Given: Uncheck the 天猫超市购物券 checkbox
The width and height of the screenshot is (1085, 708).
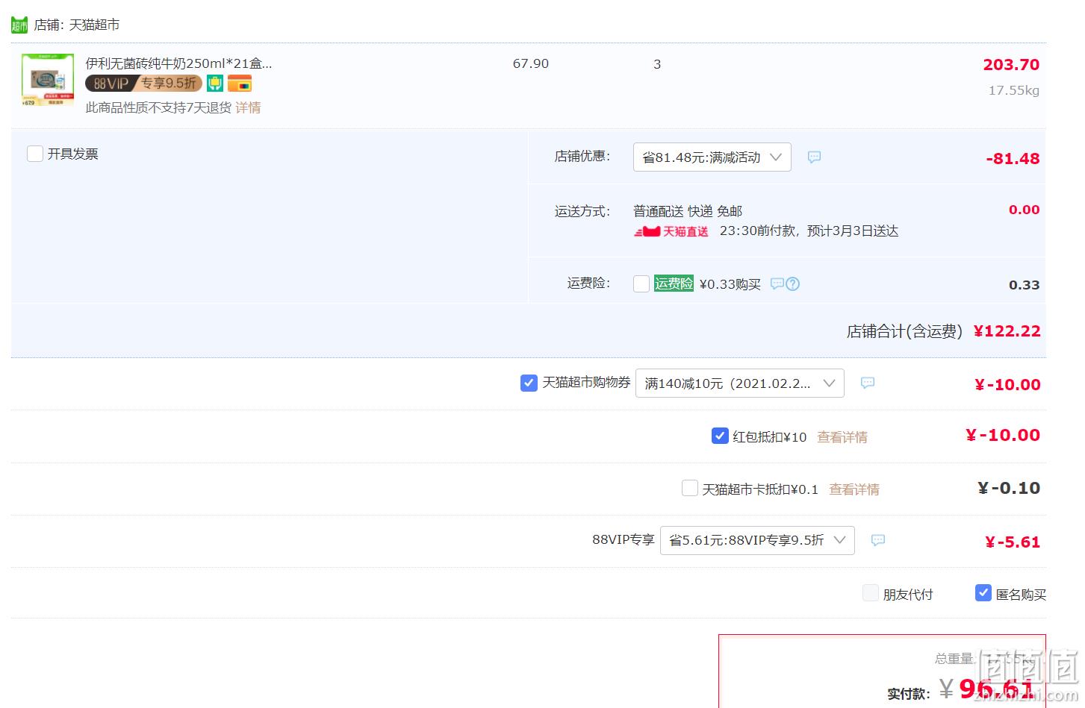Looking at the screenshot, I should (529, 383).
